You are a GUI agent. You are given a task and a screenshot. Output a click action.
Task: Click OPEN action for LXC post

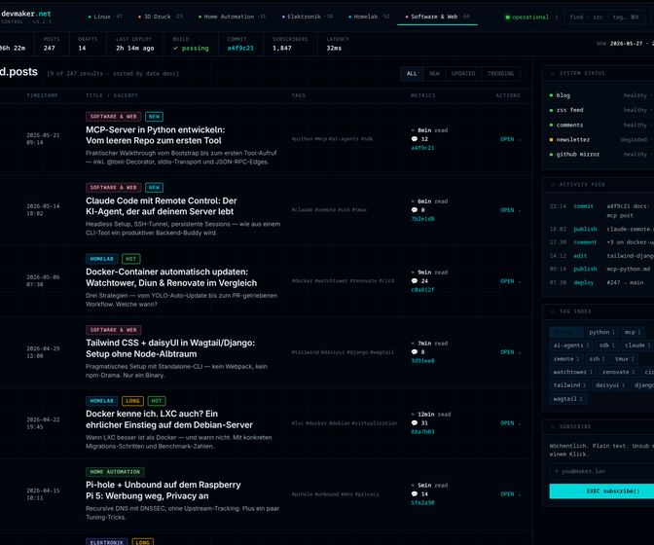[510, 422]
